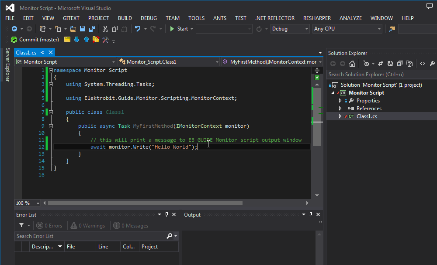
Task: Select the Undo icon
Action: point(138,29)
